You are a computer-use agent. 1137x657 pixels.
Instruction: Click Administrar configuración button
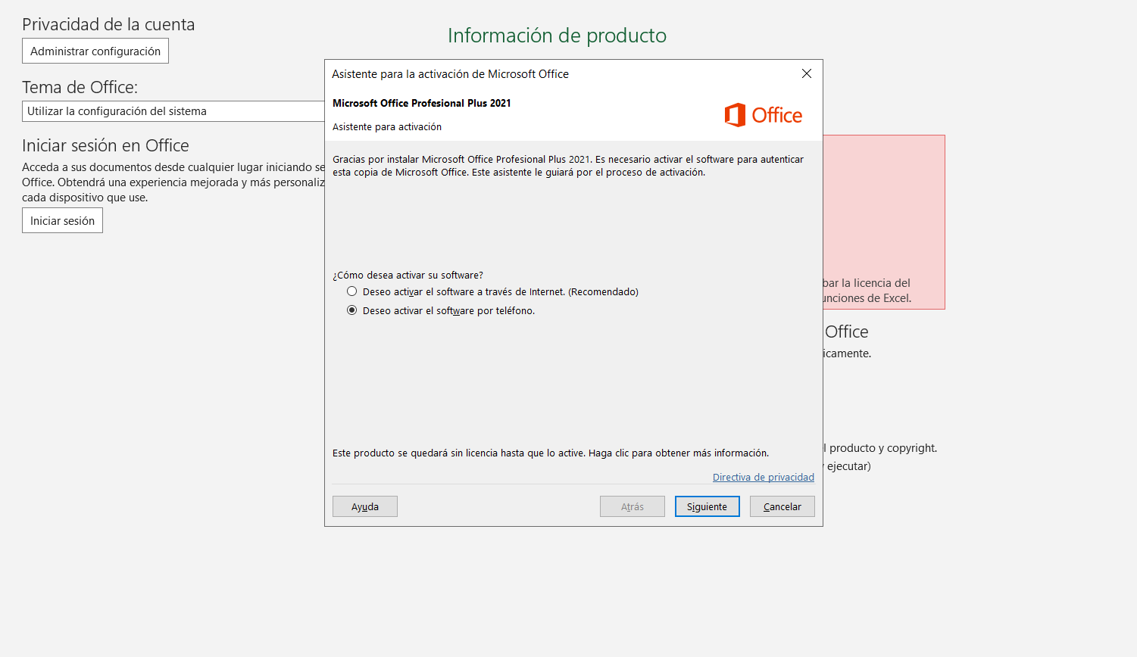(x=95, y=51)
